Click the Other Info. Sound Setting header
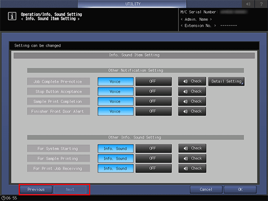The width and height of the screenshot is (268, 201). click(x=135, y=137)
